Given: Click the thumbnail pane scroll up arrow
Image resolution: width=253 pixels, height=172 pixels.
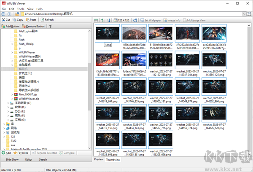Looking at the screenshot, I should [249, 25].
